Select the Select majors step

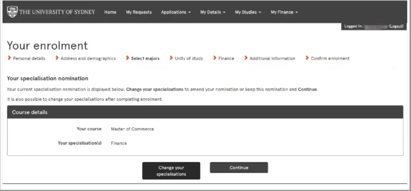click(145, 59)
